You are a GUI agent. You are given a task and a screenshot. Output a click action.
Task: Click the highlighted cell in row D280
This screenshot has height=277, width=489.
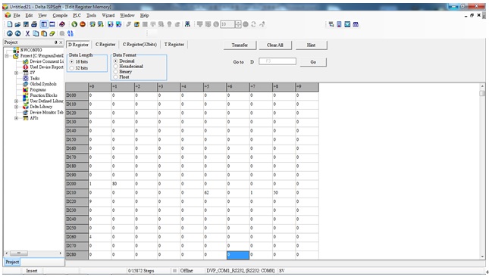[x=238, y=255]
